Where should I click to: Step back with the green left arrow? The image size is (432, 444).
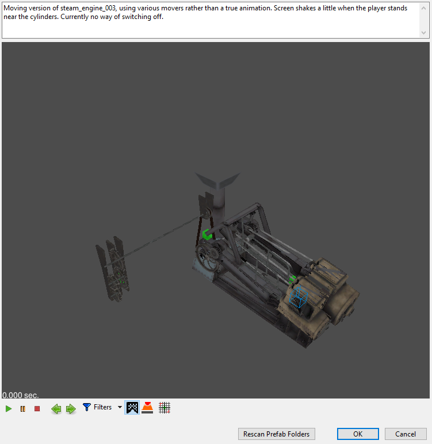tap(56, 409)
